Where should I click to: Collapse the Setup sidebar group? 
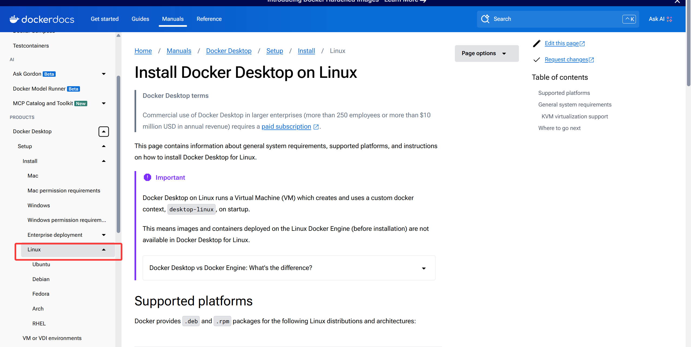103,146
